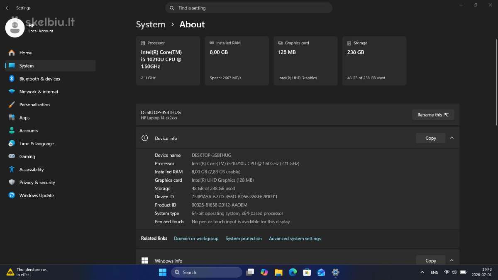Click the Time & language globe icon
498x280 pixels.
(x=12, y=144)
